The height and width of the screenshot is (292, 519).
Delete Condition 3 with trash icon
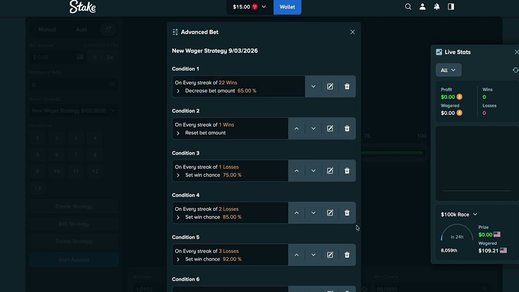click(x=347, y=171)
